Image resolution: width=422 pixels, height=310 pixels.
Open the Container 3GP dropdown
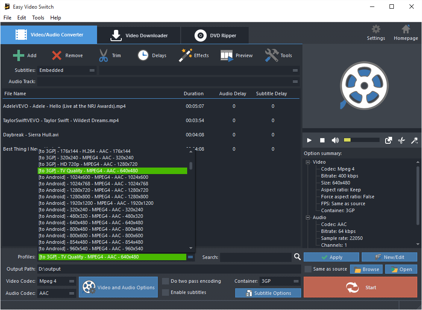tap(280, 281)
